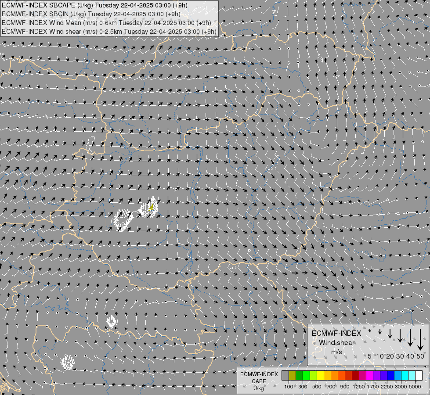Click the SBCIN (J/kg) title line

pos(91,14)
